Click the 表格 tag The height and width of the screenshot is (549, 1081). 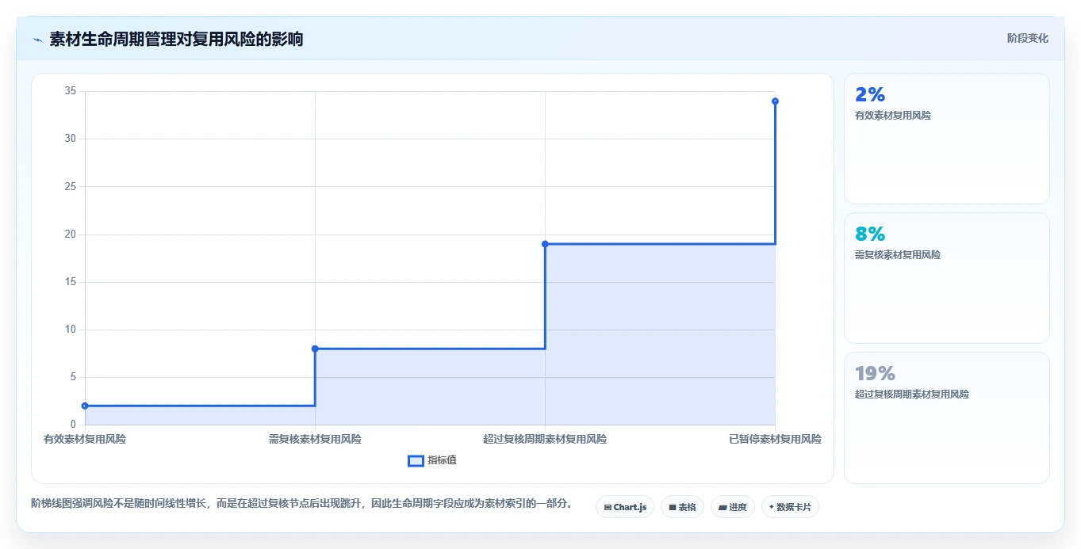[x=682, y=507]
